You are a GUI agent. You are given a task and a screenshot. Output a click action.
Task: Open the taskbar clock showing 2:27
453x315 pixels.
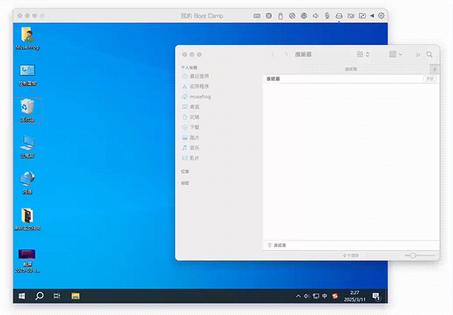355,296
